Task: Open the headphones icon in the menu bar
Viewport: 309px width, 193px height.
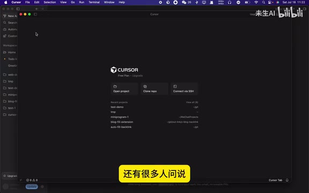Action: click(x=230, y=2)
